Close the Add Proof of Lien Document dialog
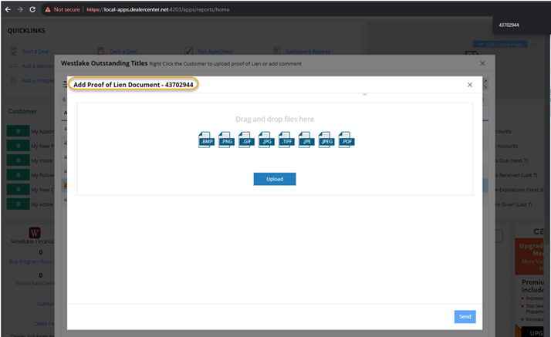The image size is (551, 337). [x=469, y=85]
